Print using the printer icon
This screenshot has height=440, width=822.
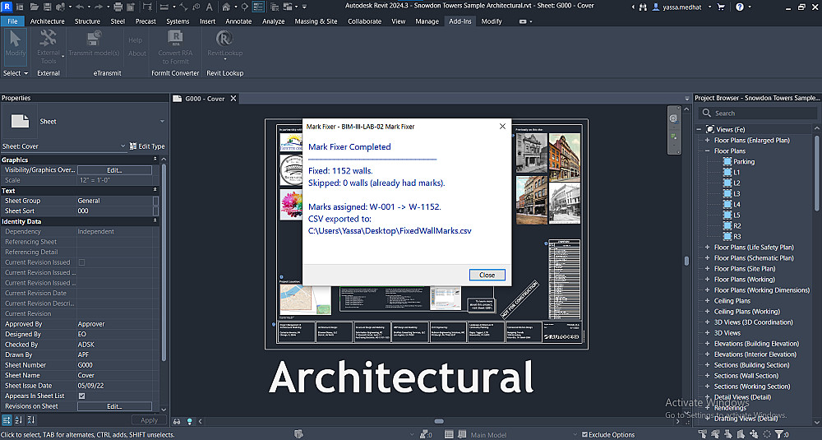pyautogui.click(x=118, y=7)
